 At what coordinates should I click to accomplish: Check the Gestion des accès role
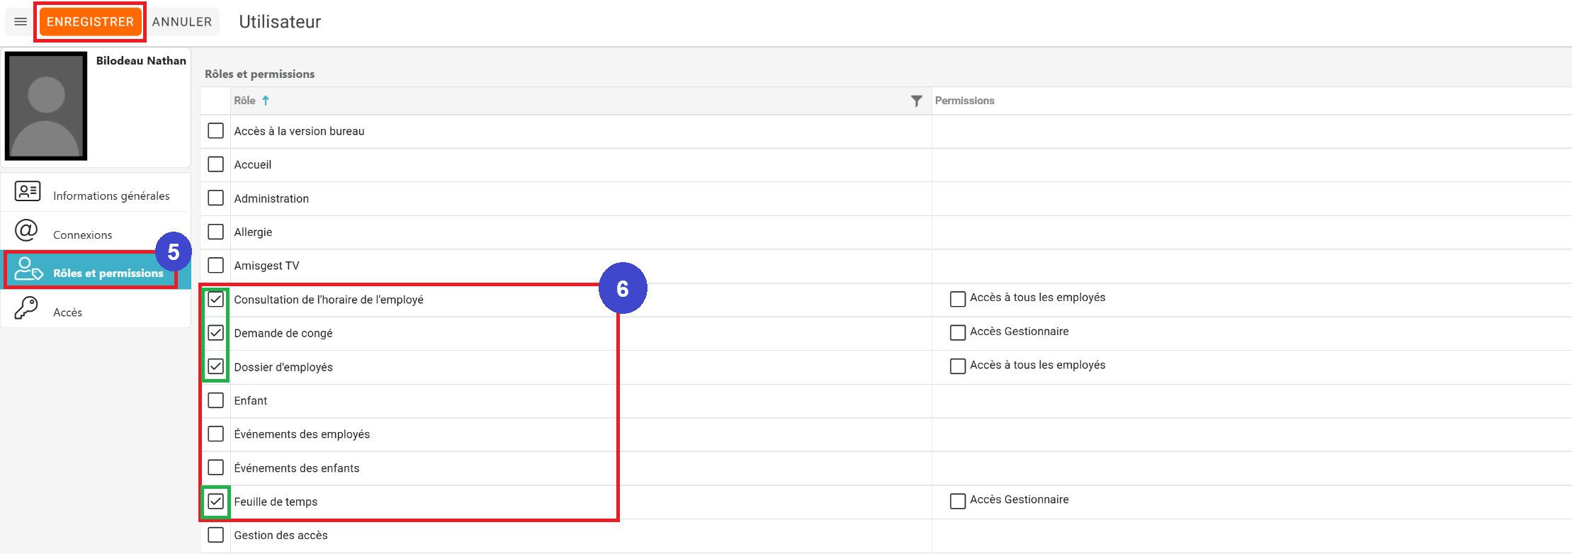[216, 535]
